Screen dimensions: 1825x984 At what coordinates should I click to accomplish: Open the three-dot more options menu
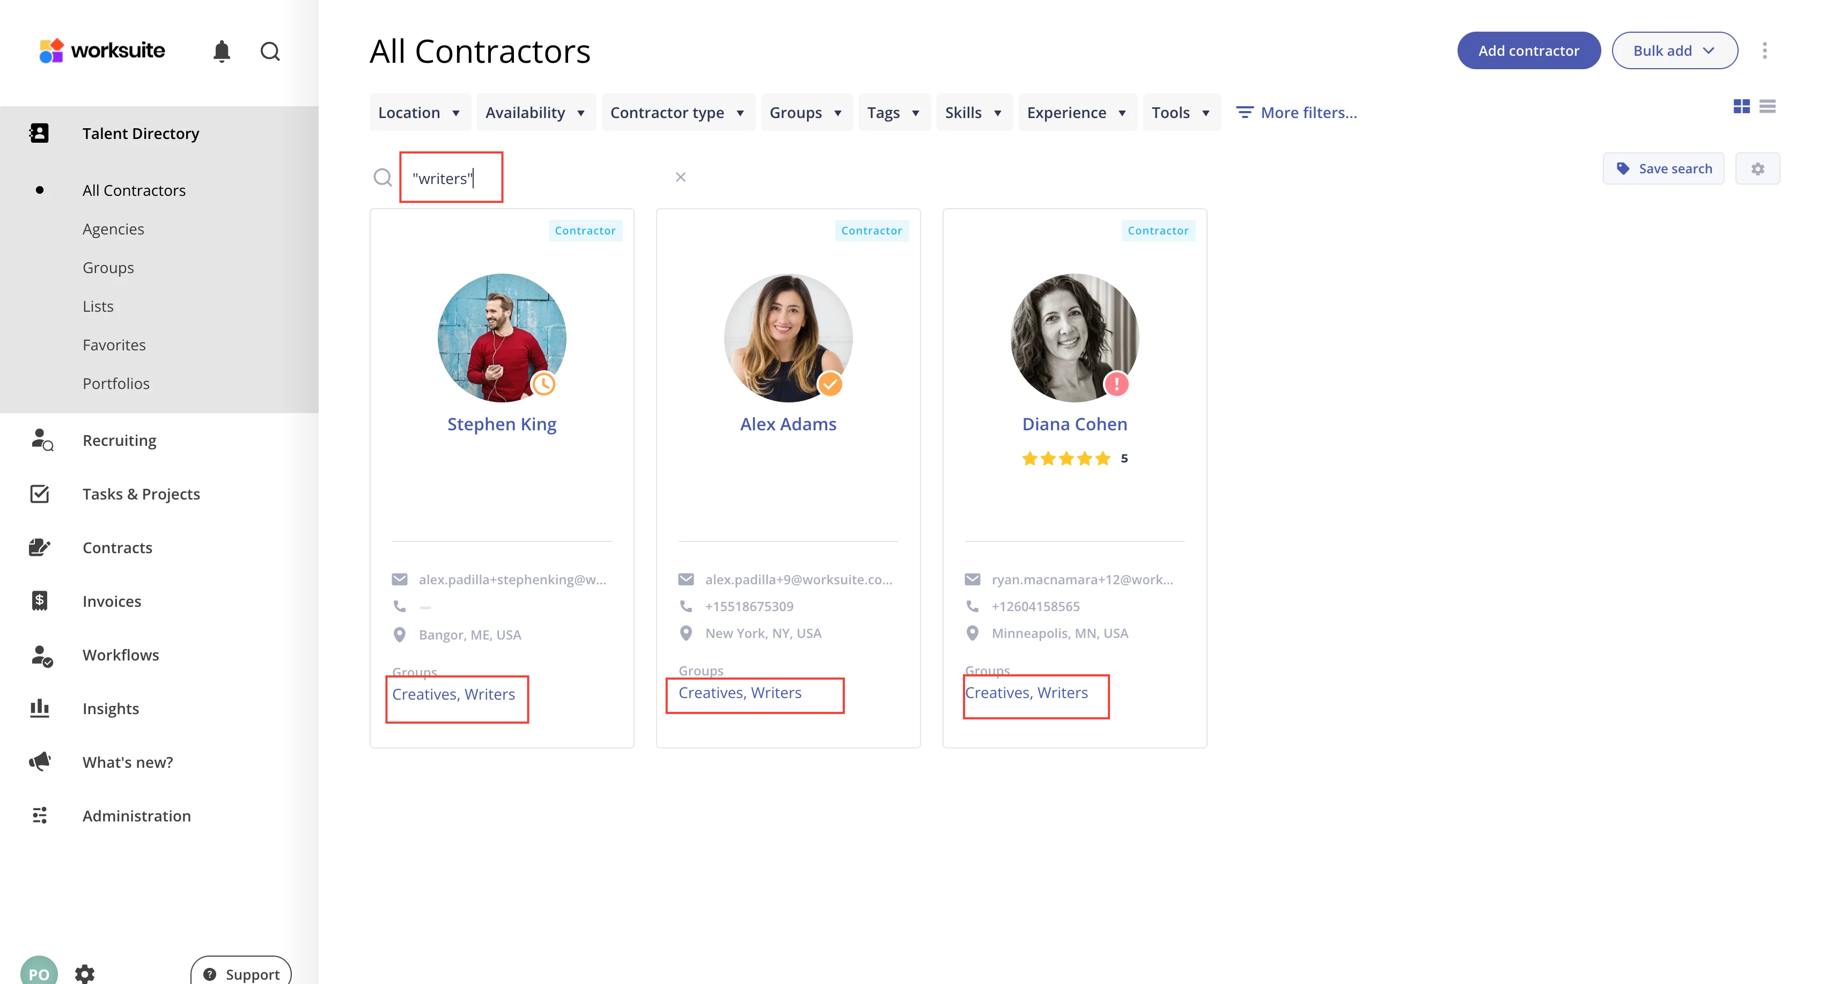[x=1764, y=50]
